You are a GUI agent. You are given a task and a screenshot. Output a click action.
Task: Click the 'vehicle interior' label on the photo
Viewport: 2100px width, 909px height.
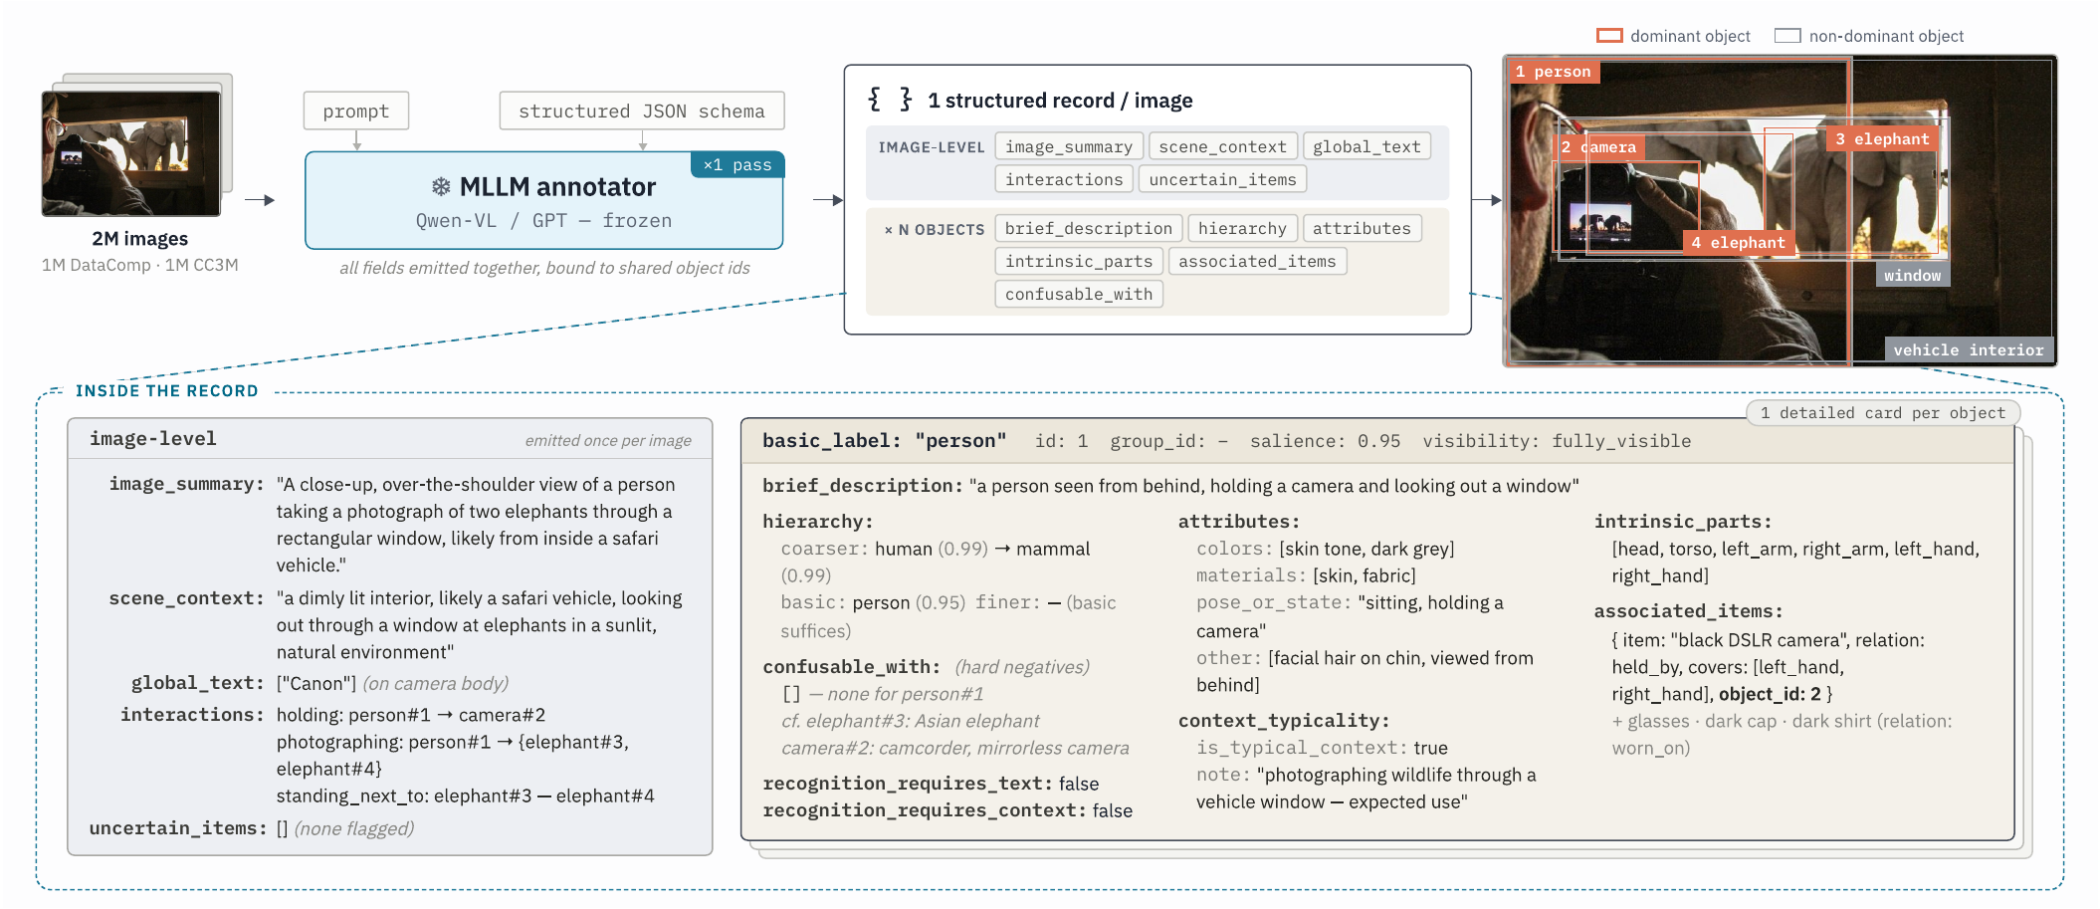pos(1968,350)
